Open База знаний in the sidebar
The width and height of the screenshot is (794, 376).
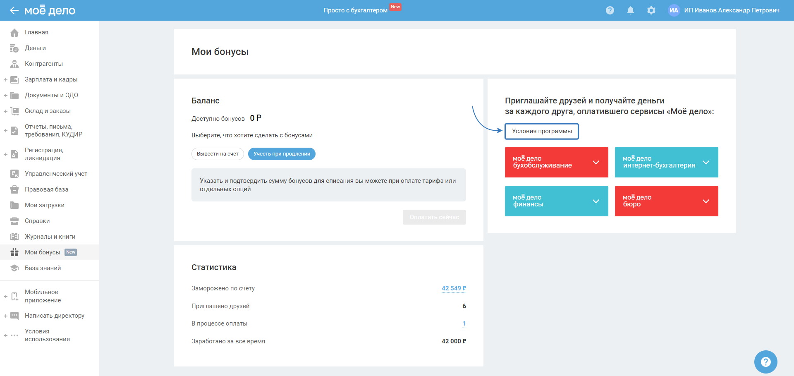(x=43, y=268)
